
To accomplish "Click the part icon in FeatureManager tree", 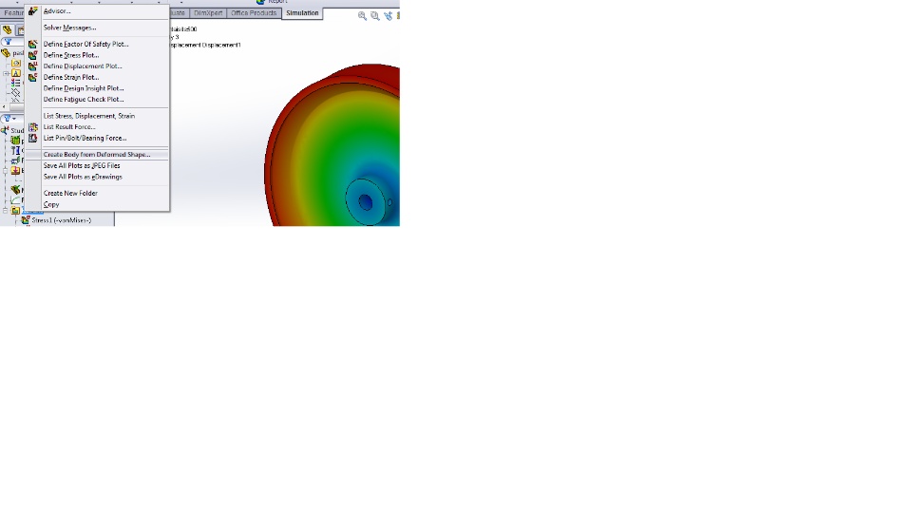I will click(x=6, y=53).
